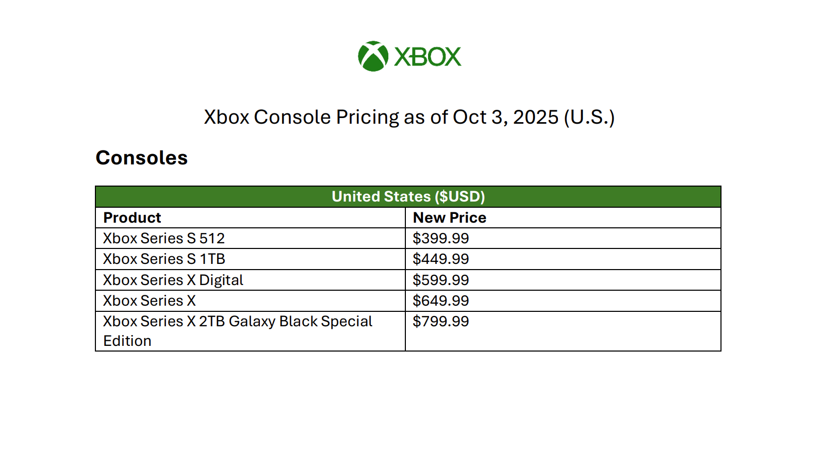Screen dimensions: 820x450
Task: Select the Xbox Series X Digital cell
Action: pyautogui.click(x=173, y=280)
